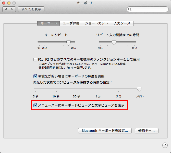171x153 pixels.
Task: Click the keyboard backlight timeout slider thumb
Action: [x=139, y=89]
